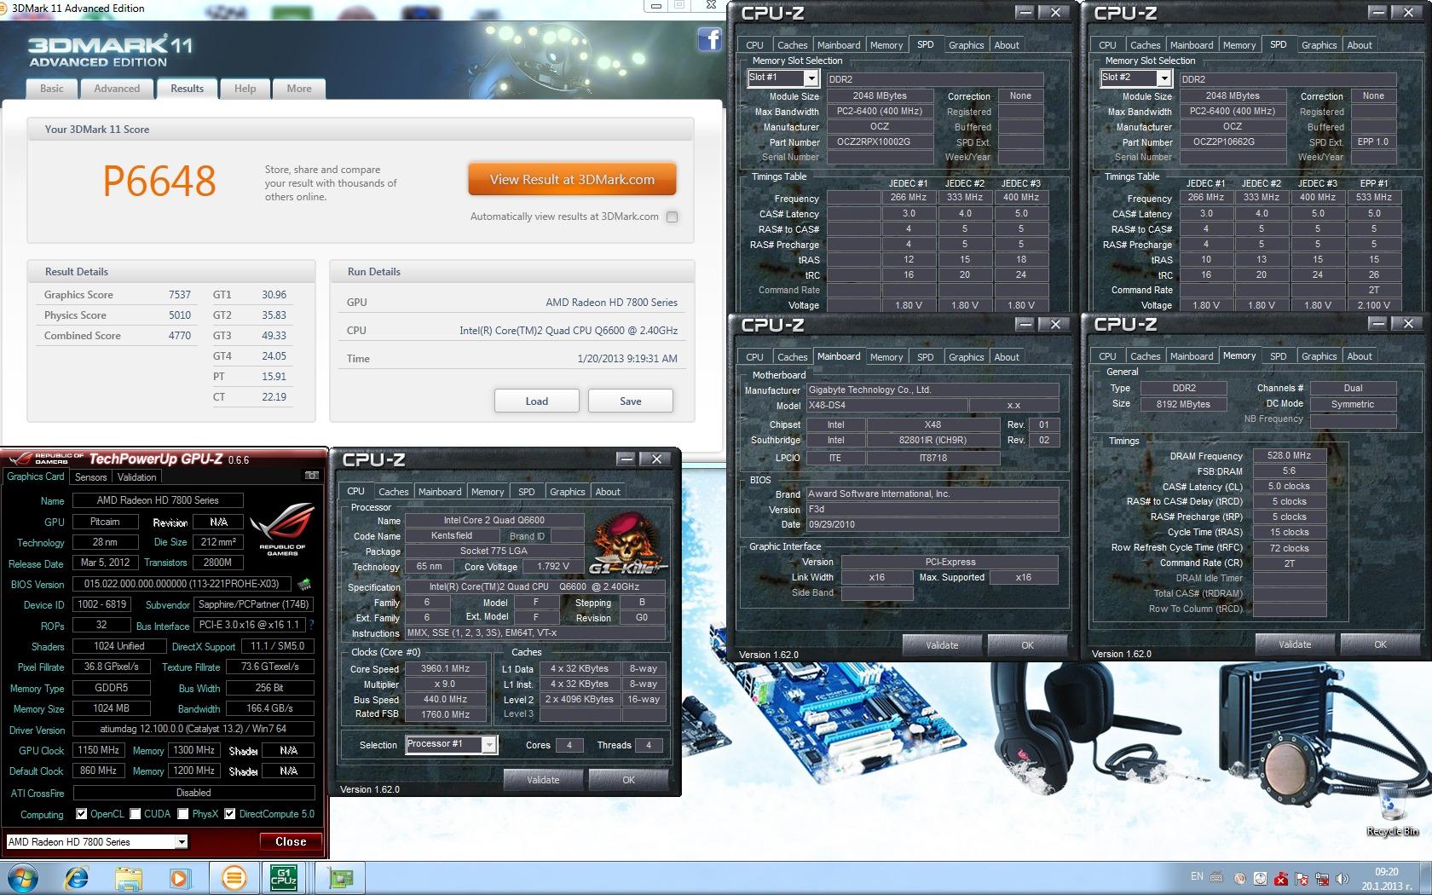
Task: Open the Help tab in 3DMark 11
Action: (245, 89)
